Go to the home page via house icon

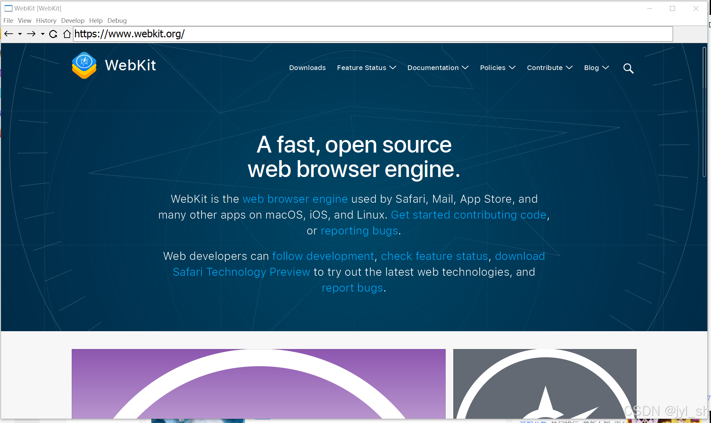pyautogui.click(x=67, y=34)
